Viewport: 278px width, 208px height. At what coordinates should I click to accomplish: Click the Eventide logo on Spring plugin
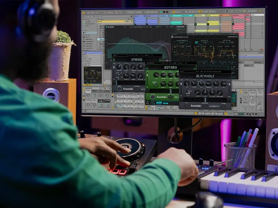coord(128,89)
